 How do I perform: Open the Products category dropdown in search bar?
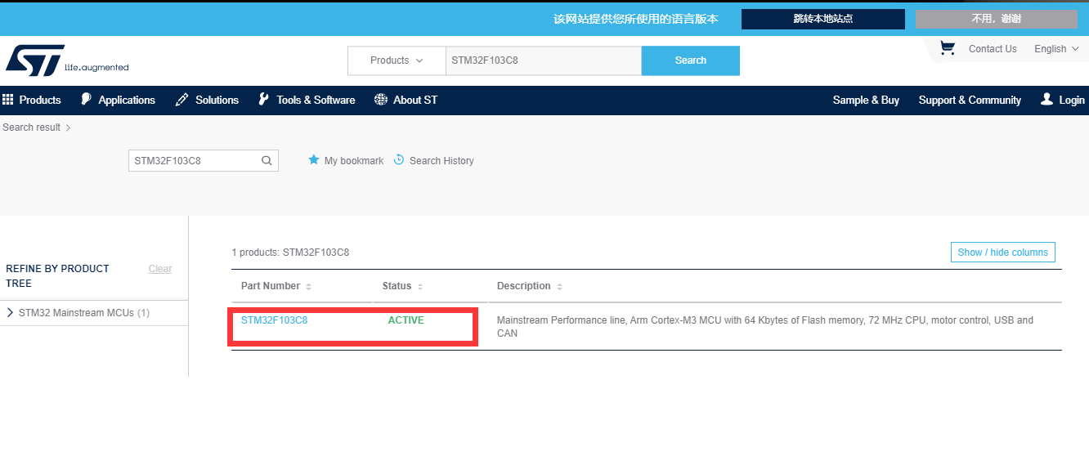[x=397, y=60]
